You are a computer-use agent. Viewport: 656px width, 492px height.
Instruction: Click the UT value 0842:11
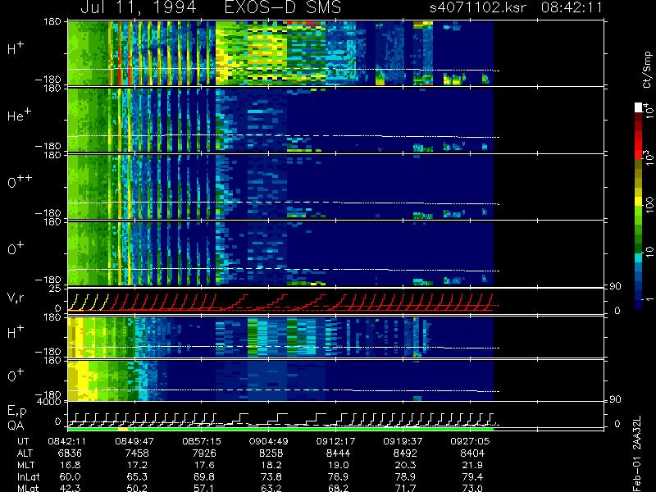tap(67, 441)
